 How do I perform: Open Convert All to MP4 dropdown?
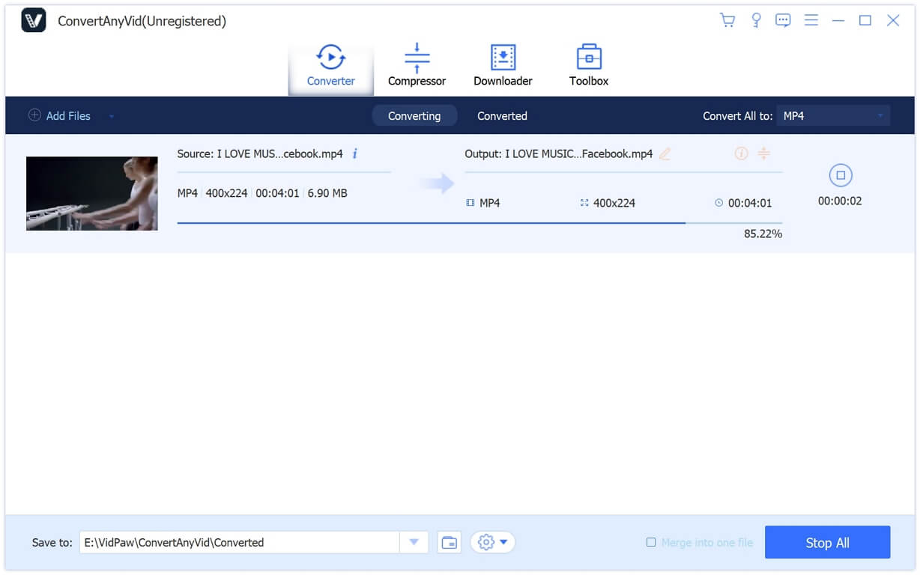tap(833, 116)
